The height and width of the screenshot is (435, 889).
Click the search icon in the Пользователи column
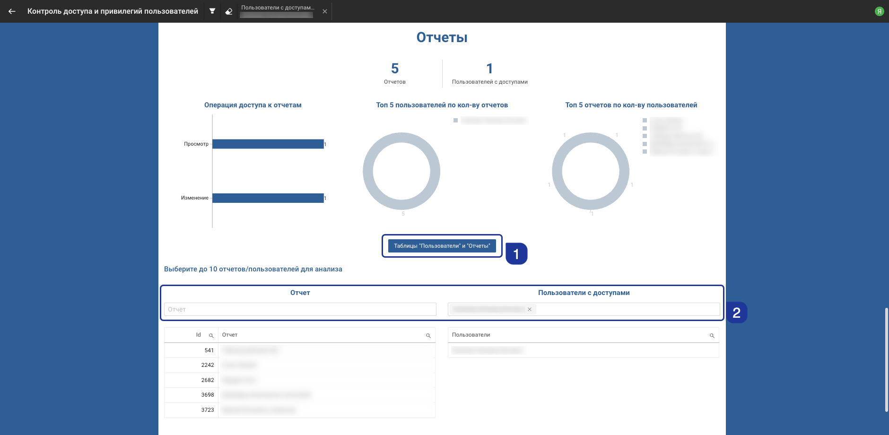coord(712,335)
